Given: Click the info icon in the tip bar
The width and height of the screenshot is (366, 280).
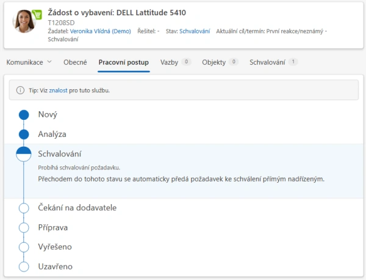Looking at the screenshot, I should click(x=20, y=90).
